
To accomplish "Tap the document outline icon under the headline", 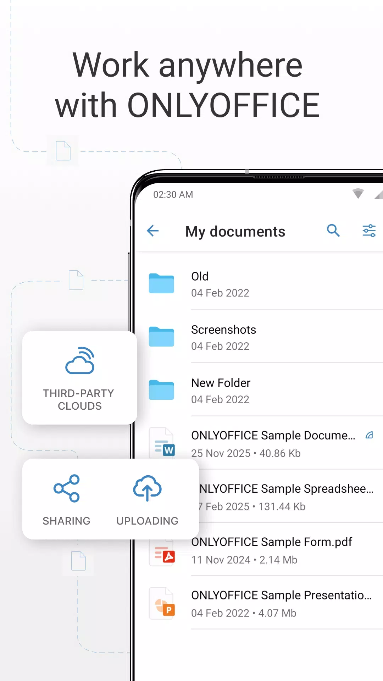I will 63,151.
